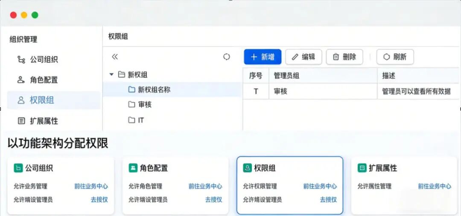This screenshot has height=216, width=461.
Task: Click the circular refresh icon above tree
Action: click(226, 57)
